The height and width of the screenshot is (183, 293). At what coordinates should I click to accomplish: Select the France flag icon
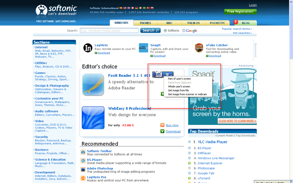[x=133, y=8]
